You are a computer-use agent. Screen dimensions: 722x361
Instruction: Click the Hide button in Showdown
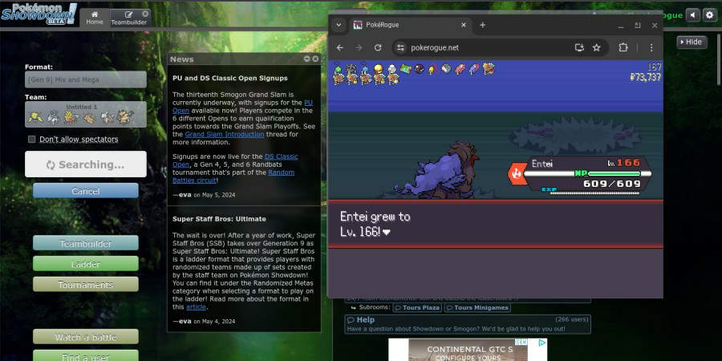(x=692, y=42)
